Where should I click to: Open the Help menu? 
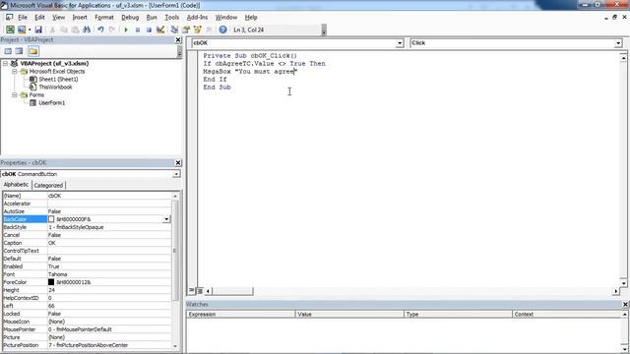click(x=251, y=18)
